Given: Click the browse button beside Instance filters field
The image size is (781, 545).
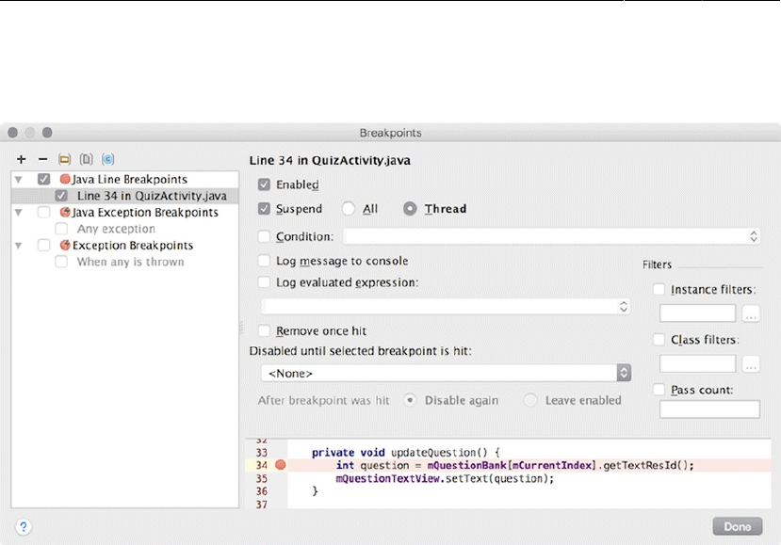Looking at the screenshot, I should (x=751, y=313).
